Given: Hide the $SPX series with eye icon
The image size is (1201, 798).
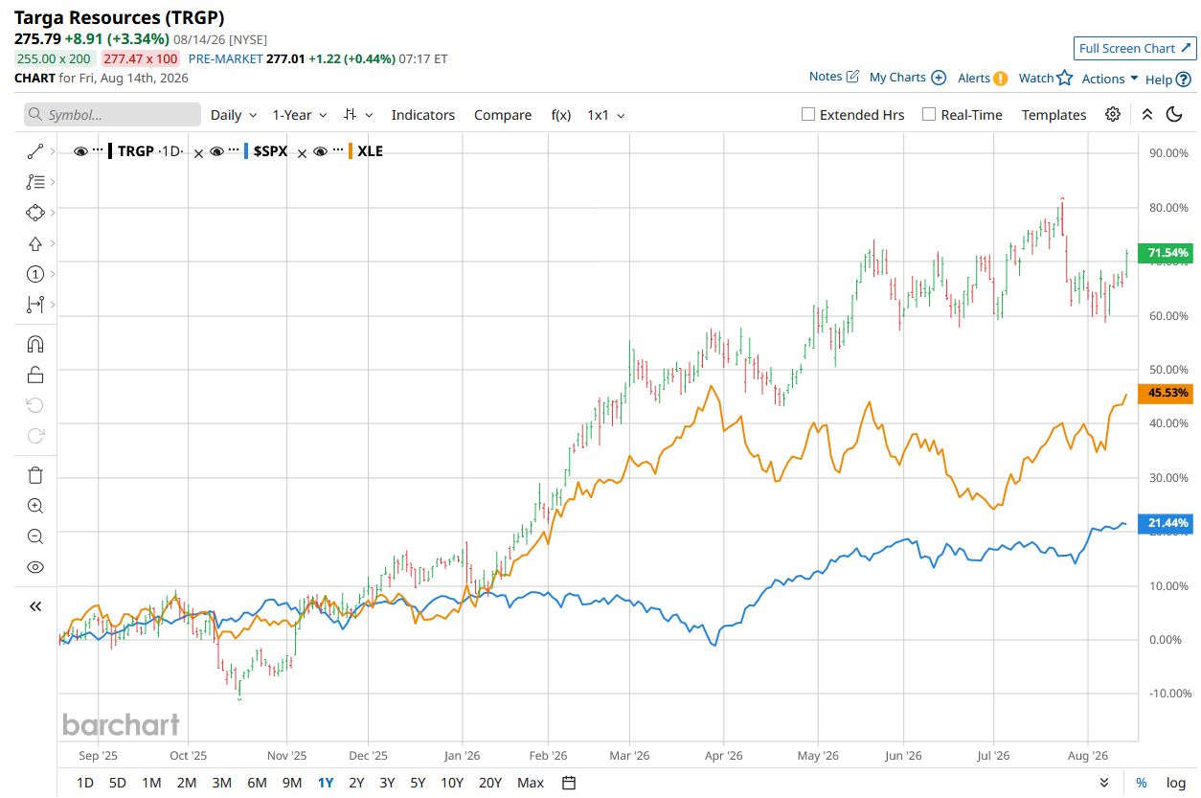Looking at the screenshot, I should tap(217, 151).
